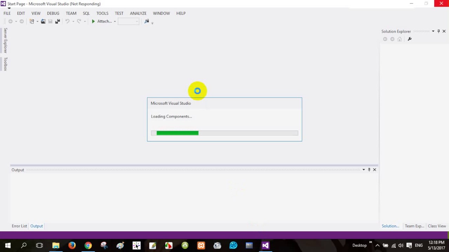449x252 pixels.
Task: Switch to the Error List tab
Action: coord(19,226)
